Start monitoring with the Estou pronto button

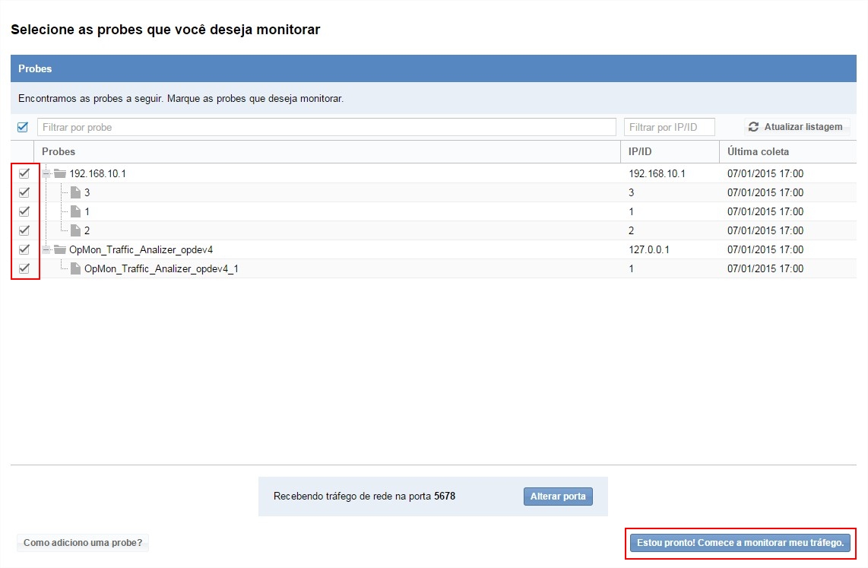[x=740, y=543]
